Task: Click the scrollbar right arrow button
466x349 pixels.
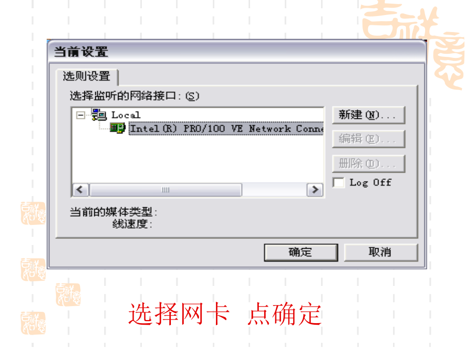Action: coord(315,190)
